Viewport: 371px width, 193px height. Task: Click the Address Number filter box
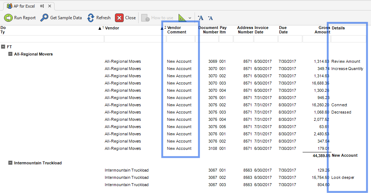243,39
